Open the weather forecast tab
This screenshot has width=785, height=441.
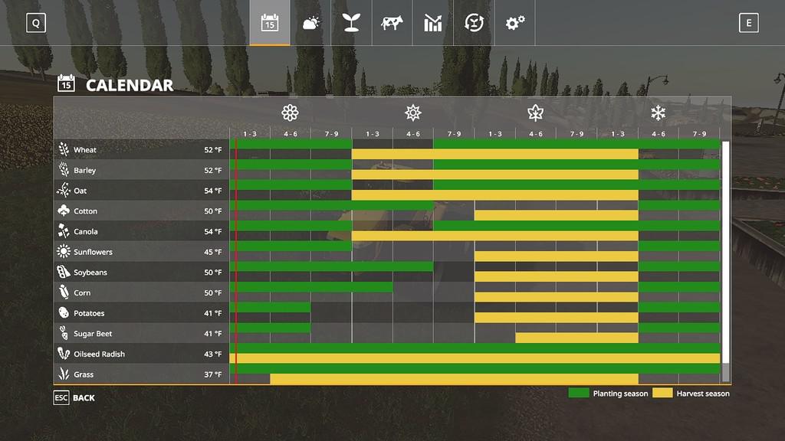pos(310,23)
